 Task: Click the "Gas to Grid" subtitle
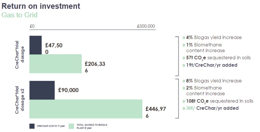click(x=20, y=15)
